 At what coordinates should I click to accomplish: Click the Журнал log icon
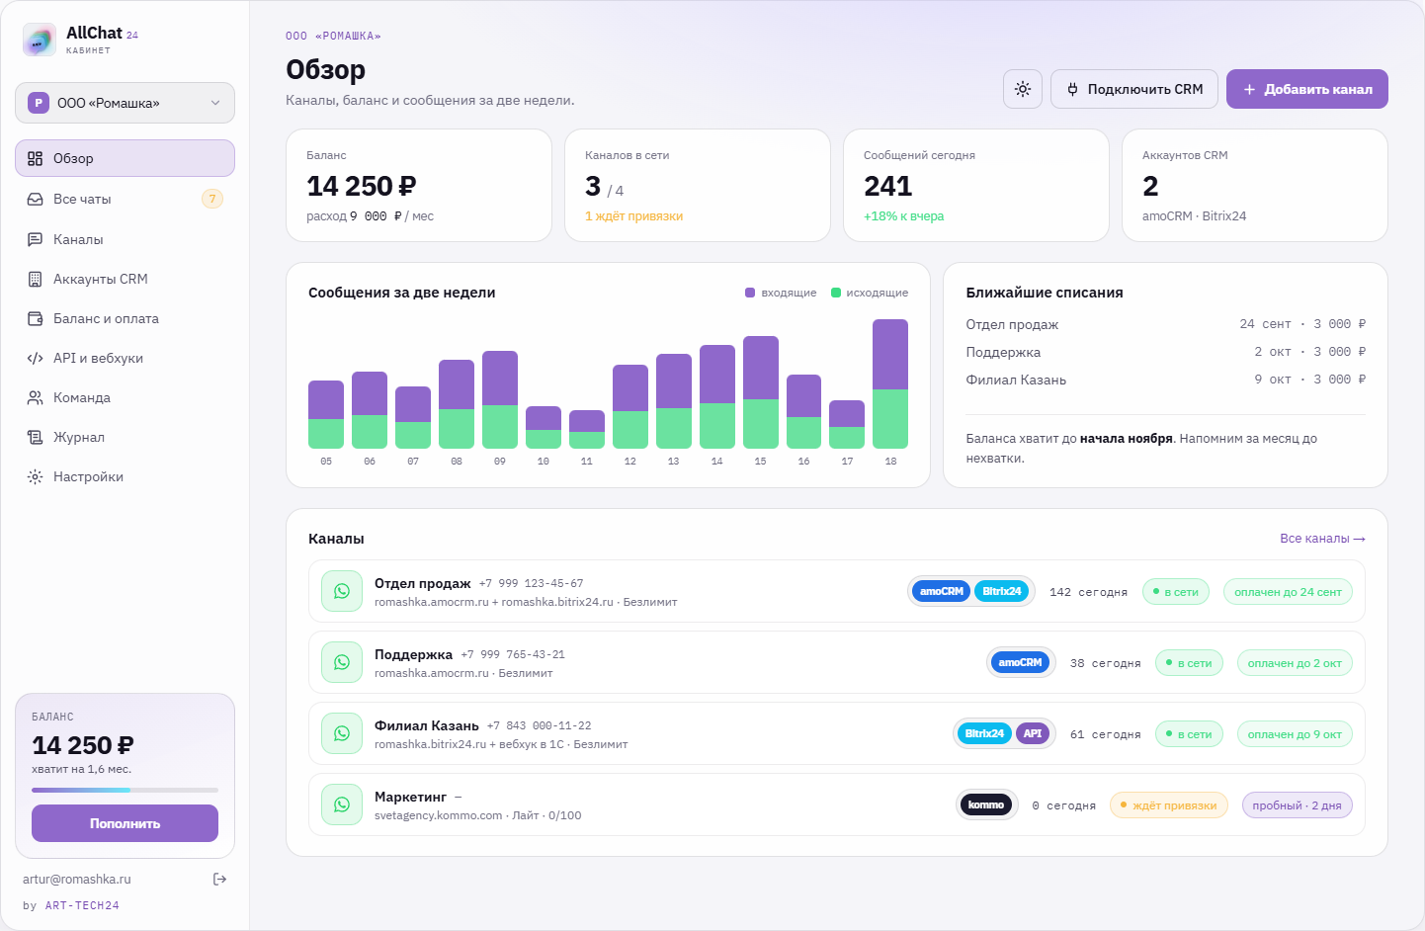tap(36, 437)
